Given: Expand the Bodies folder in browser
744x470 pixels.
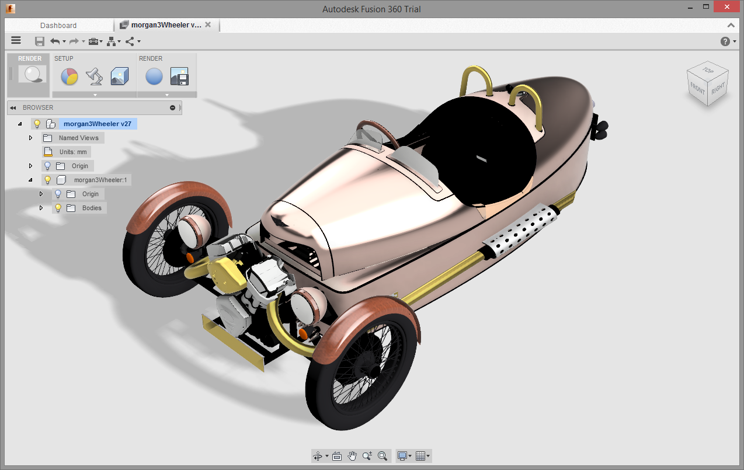Looking at the screenshot, I should point(41,208).
